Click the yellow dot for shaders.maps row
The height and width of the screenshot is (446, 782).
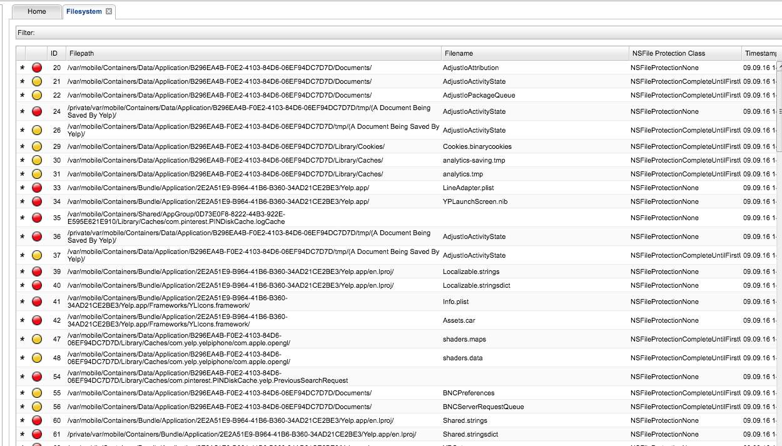(x=37, y=339)
